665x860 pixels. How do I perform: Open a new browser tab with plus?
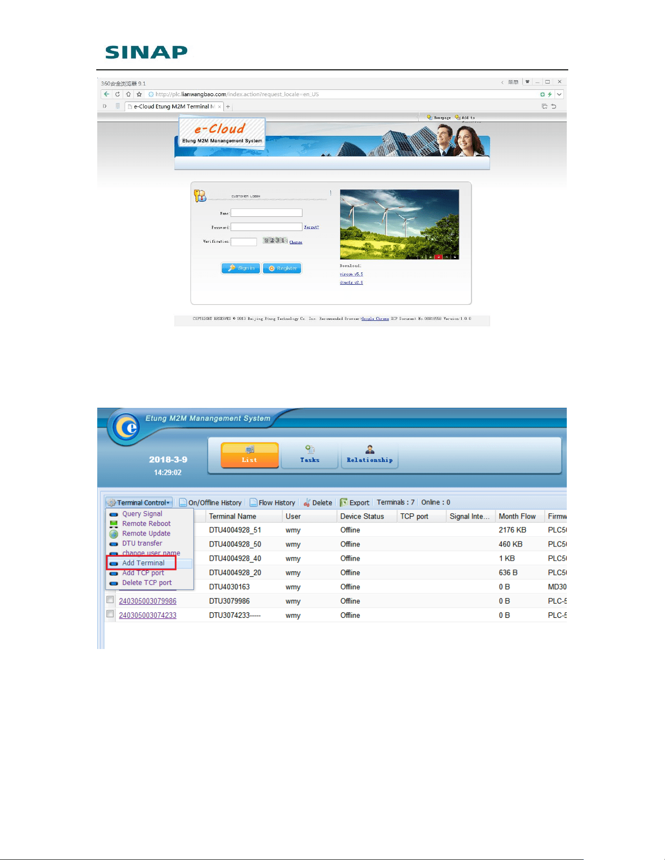point(228,106)
